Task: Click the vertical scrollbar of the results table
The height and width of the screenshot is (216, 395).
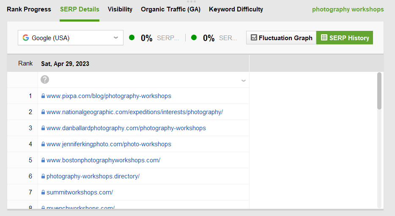Action: click(x=379, y=91)
